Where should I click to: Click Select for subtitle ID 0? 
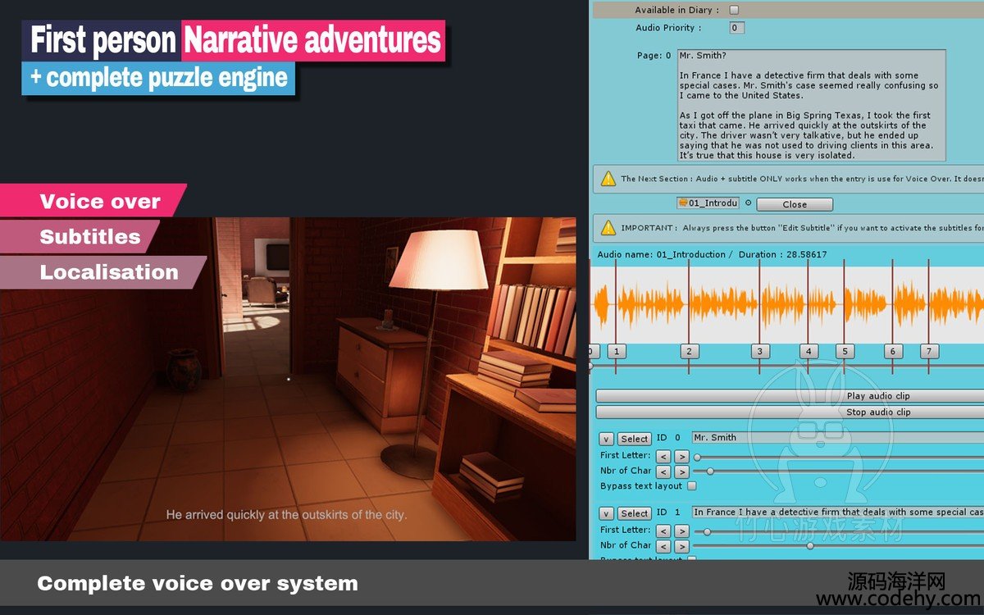[634, 439]
